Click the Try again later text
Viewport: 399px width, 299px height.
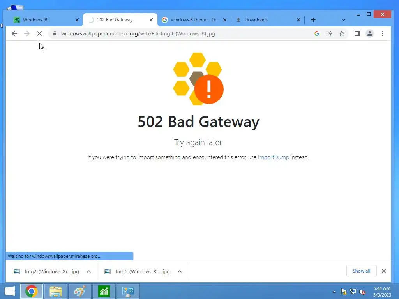click(x=198, y=142)
